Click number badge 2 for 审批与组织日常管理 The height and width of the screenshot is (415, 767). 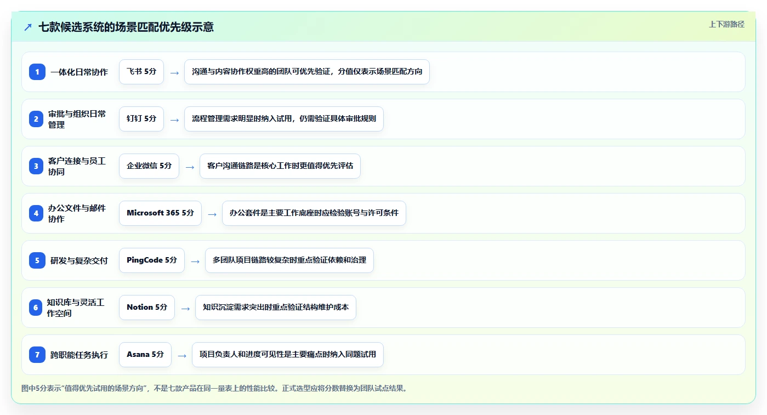36,119
